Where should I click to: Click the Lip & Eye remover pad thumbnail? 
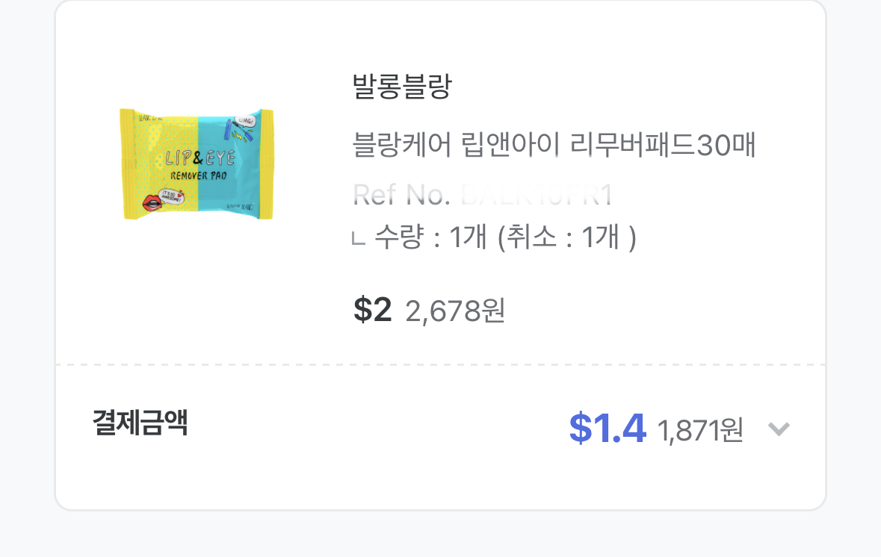click(197, 164)
